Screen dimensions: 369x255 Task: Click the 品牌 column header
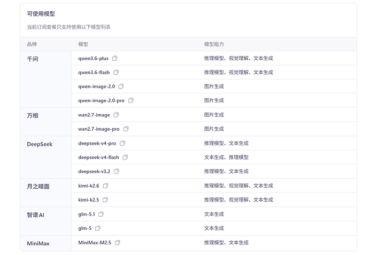tap(32, 44)
